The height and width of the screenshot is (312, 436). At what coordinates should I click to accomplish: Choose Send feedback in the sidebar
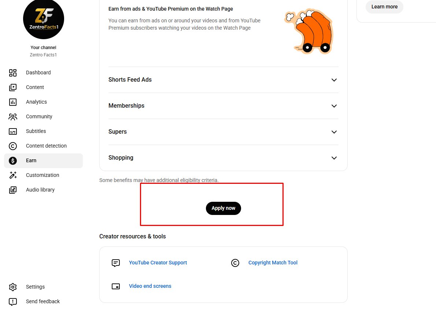43,302
